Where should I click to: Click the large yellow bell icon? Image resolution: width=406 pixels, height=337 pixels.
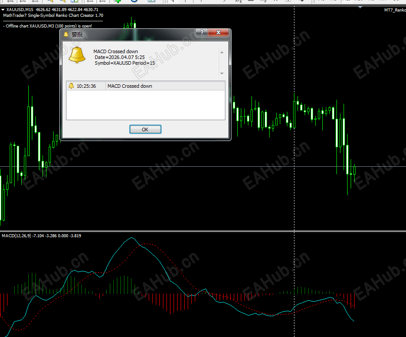click(x=77, y=55)
